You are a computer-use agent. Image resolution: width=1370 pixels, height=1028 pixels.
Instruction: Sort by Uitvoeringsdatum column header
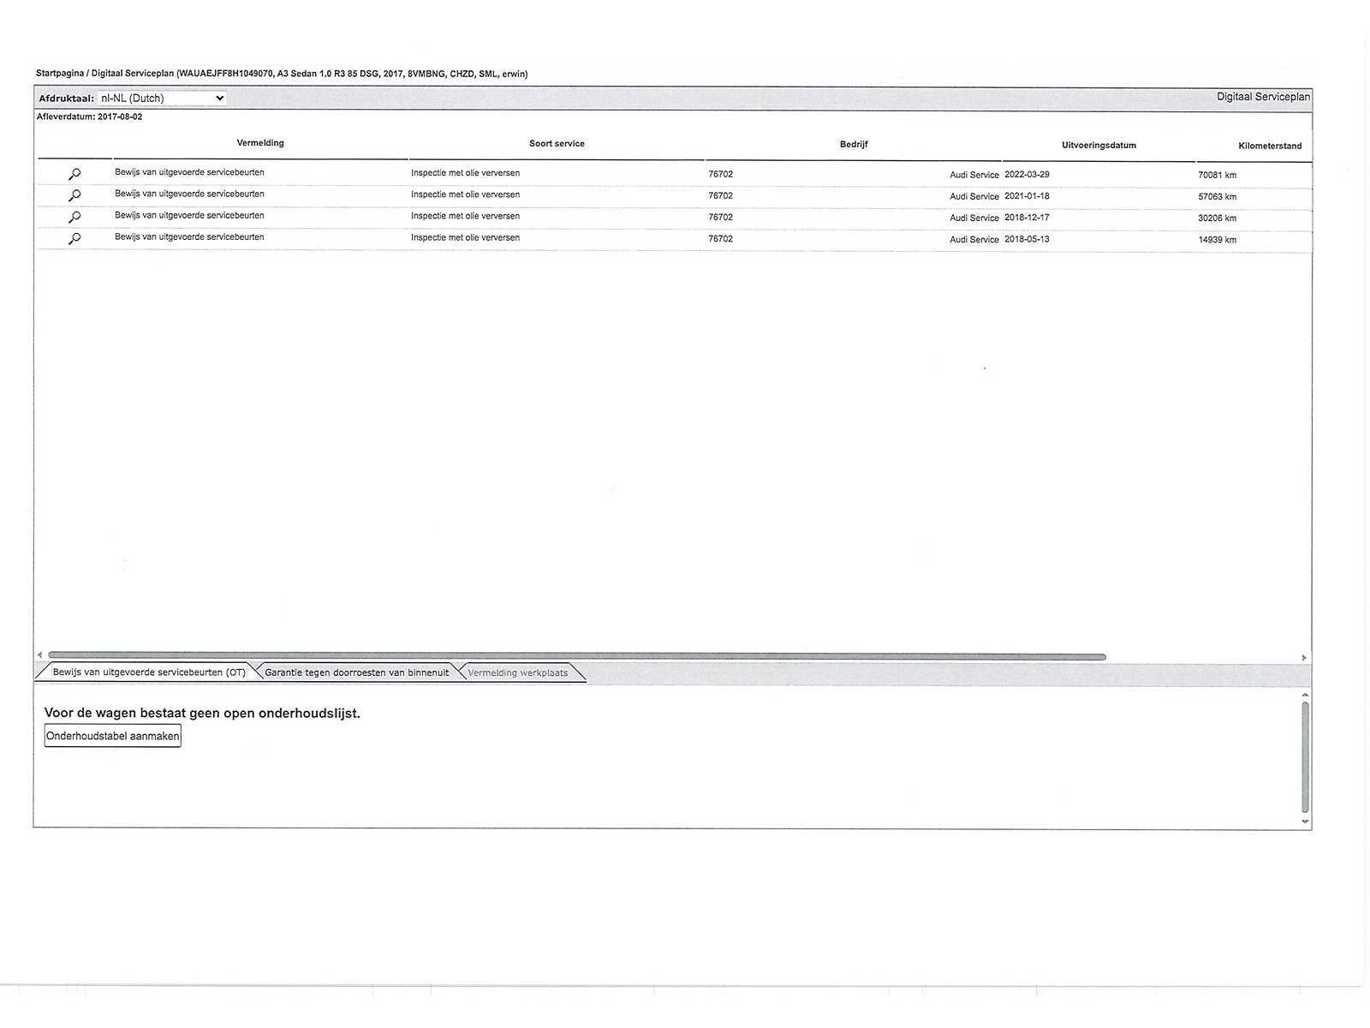[x=1099, y=146]
